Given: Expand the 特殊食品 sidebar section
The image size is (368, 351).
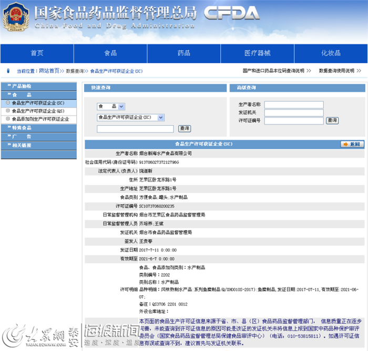Looking at the screenshot, I should 21,128.
